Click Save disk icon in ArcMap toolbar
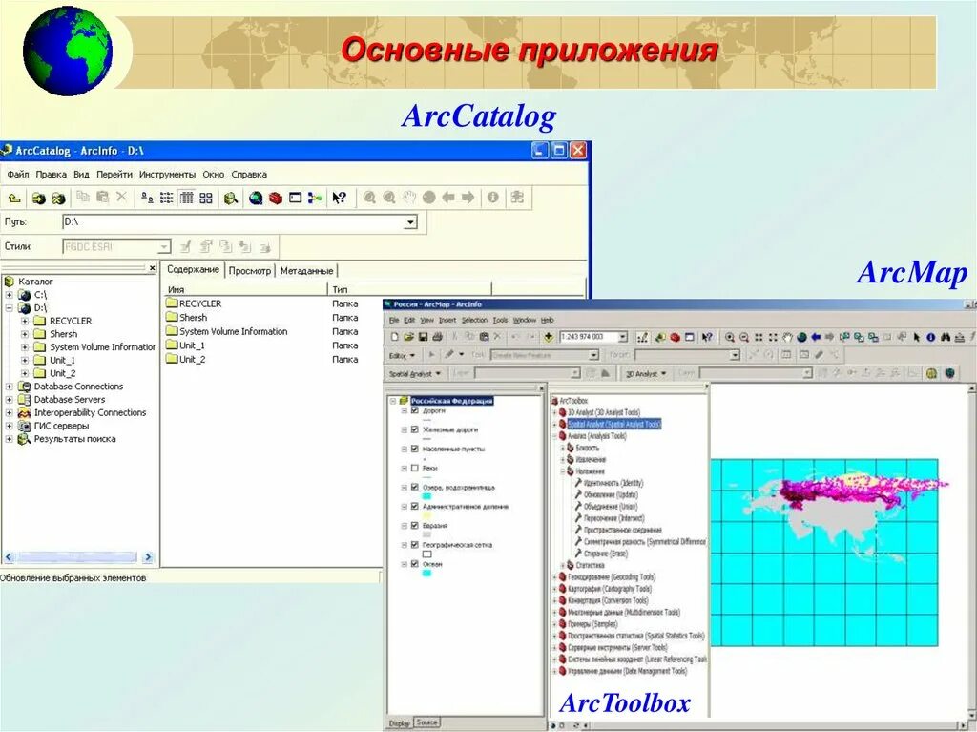Image resolution: width=977 pixels, height=732 pixels. pyautogui.click(x=423, y=337)
